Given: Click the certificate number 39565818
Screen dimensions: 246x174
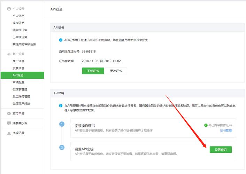Looking at the screenshot, I should (89, 52).
